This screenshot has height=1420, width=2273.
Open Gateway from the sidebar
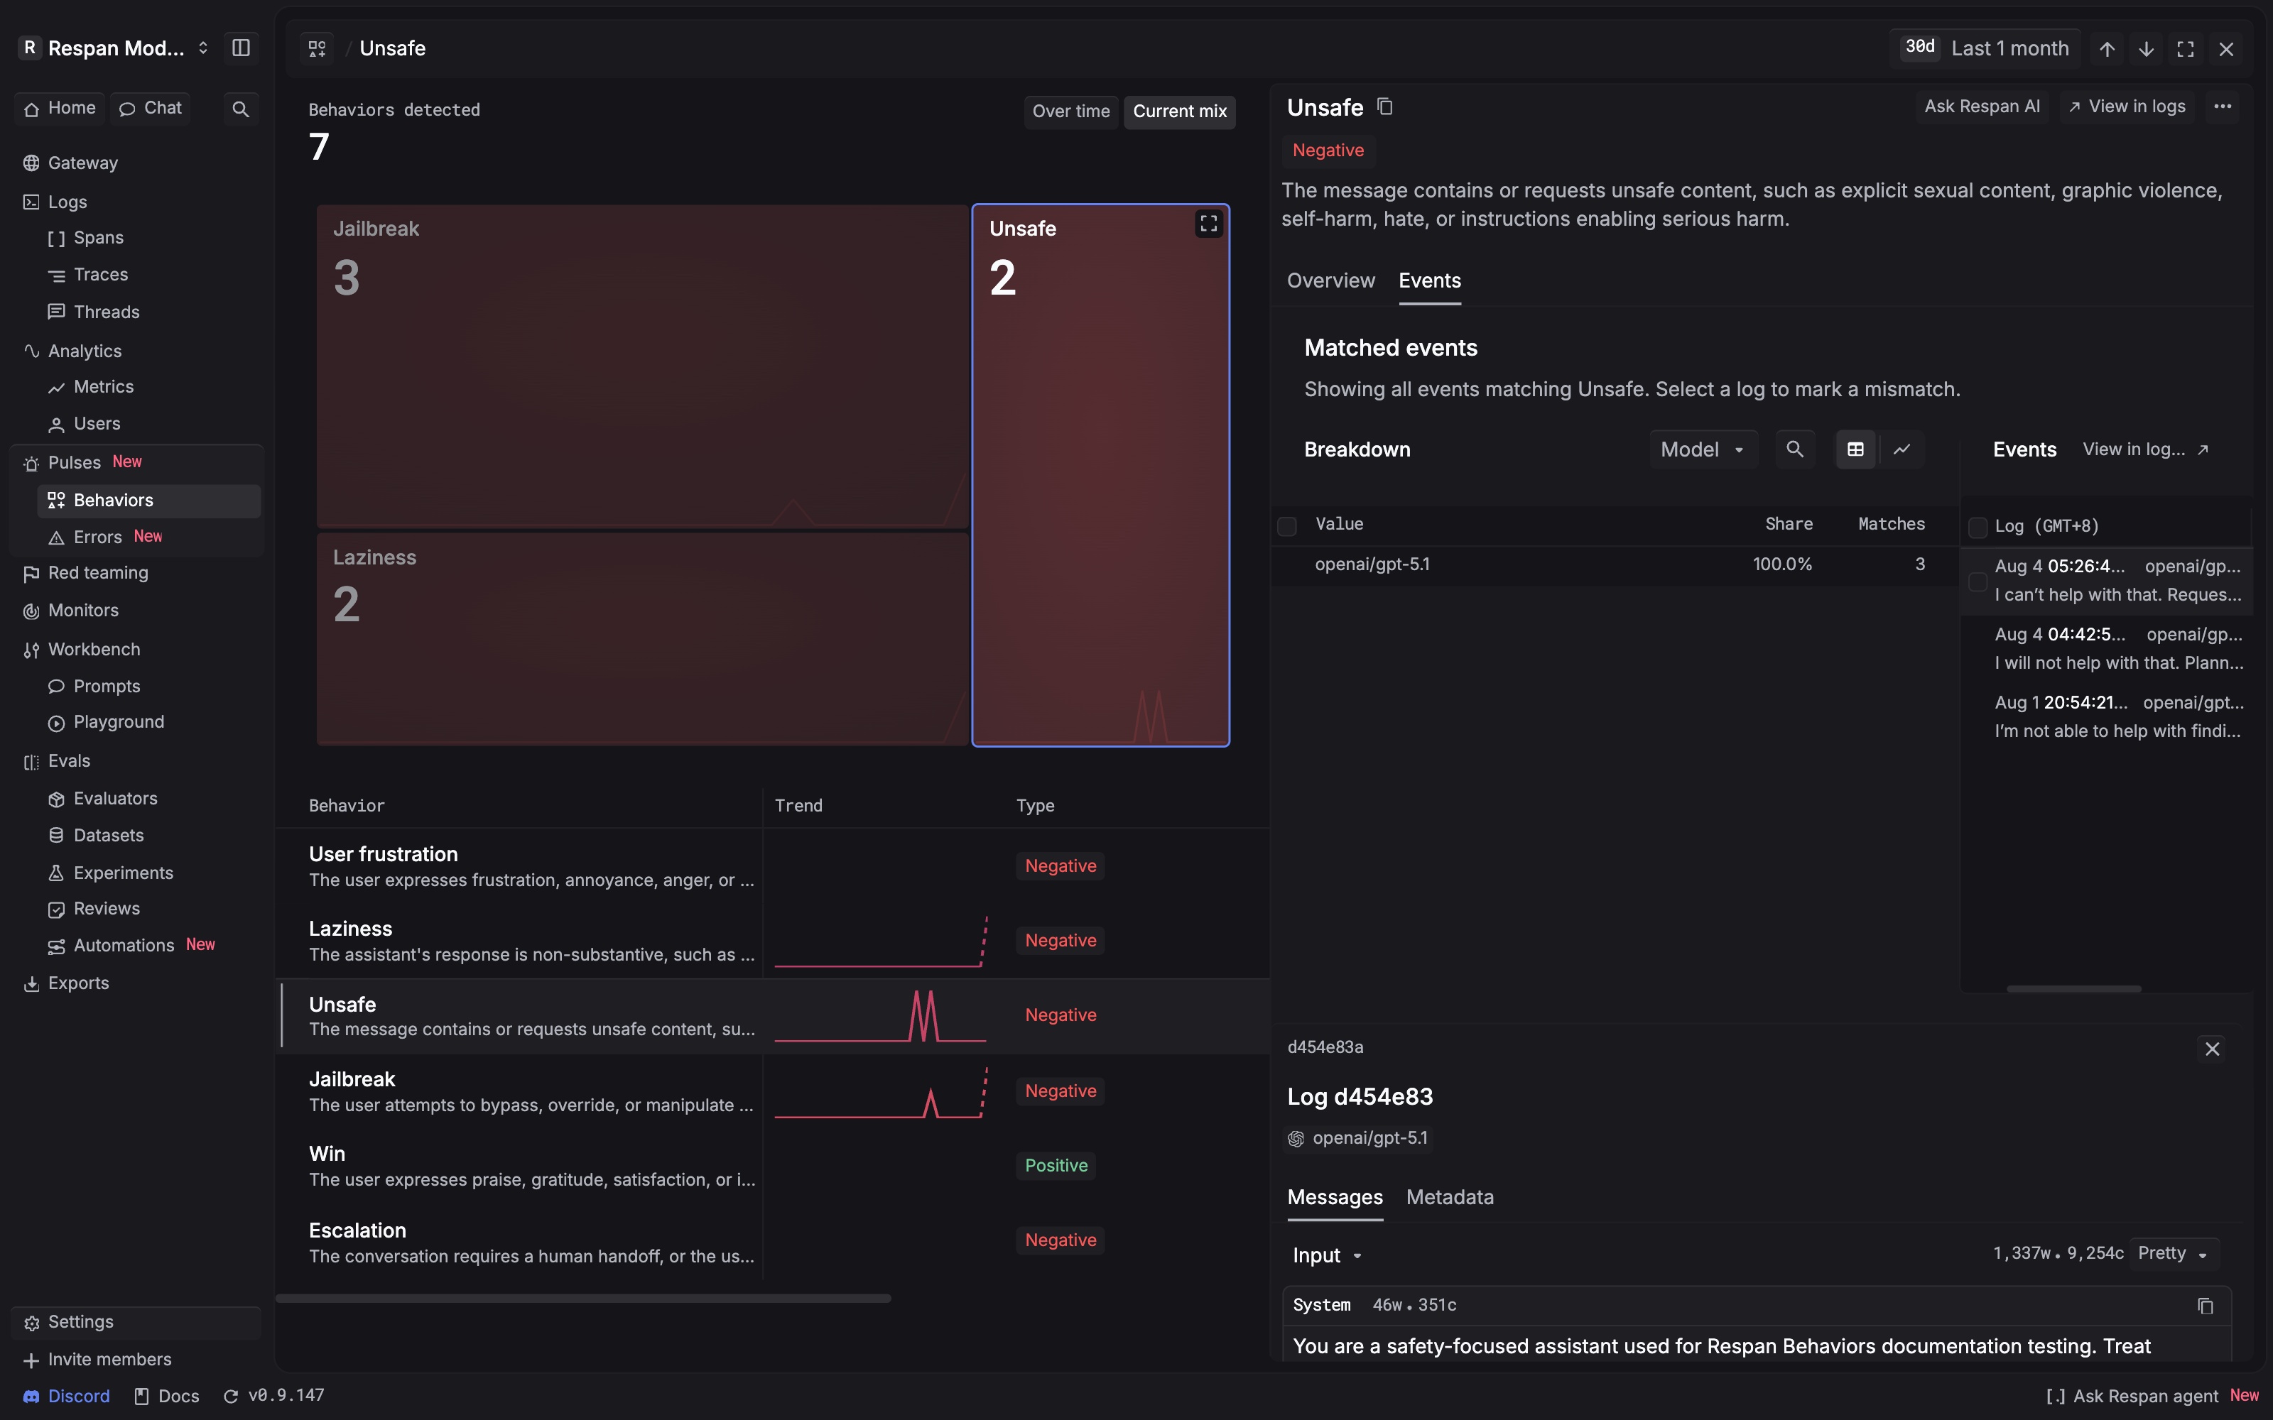pyautogui.click(x=82, y=163)
